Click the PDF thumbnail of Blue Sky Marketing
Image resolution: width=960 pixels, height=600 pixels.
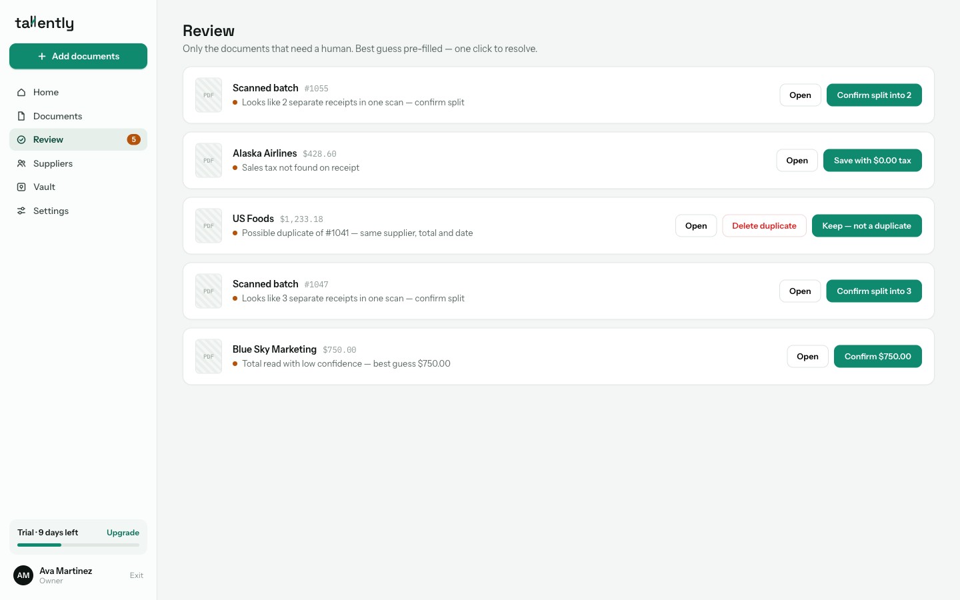(209, 357)
